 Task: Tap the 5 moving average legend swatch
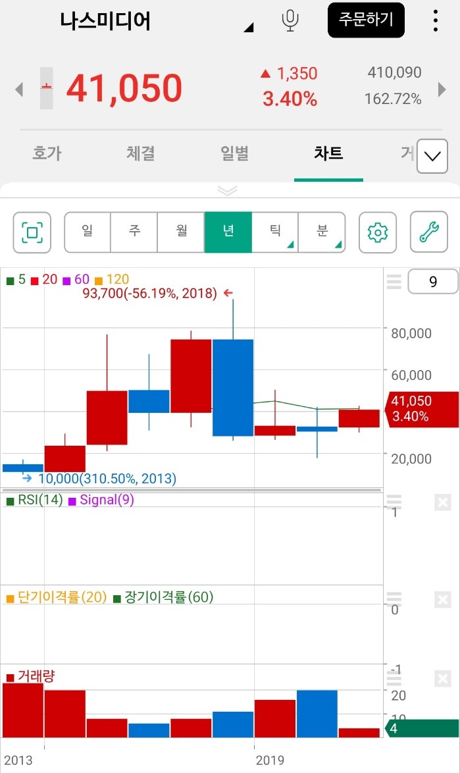tap(10, 281)
